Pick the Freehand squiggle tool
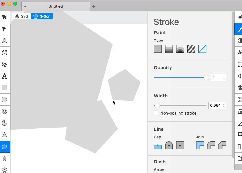Screen dimensions: 242x173 5,64
